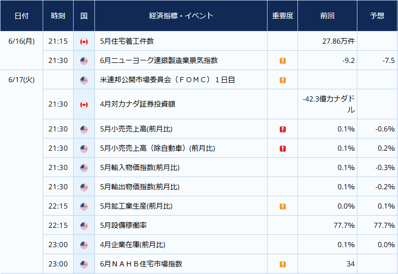Click the 21:15 time cell

pos(58,41)
